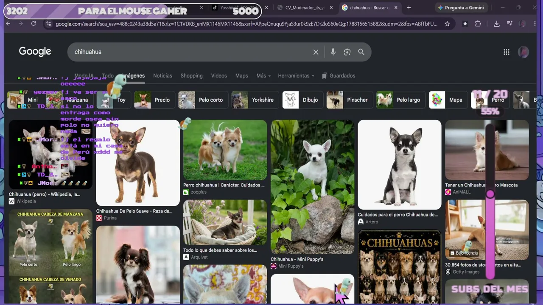Open the Arquivet chihuahua in basket image
Image resolution: width=543 pixels, height=305 pixels.
pyautogui.click(x=225, y=222)
